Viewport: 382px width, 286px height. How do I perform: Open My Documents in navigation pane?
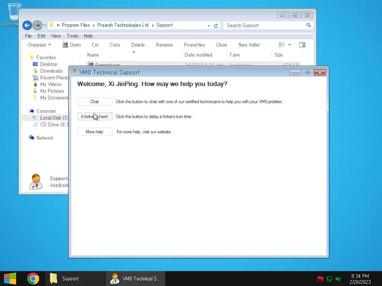coord(50,98)
